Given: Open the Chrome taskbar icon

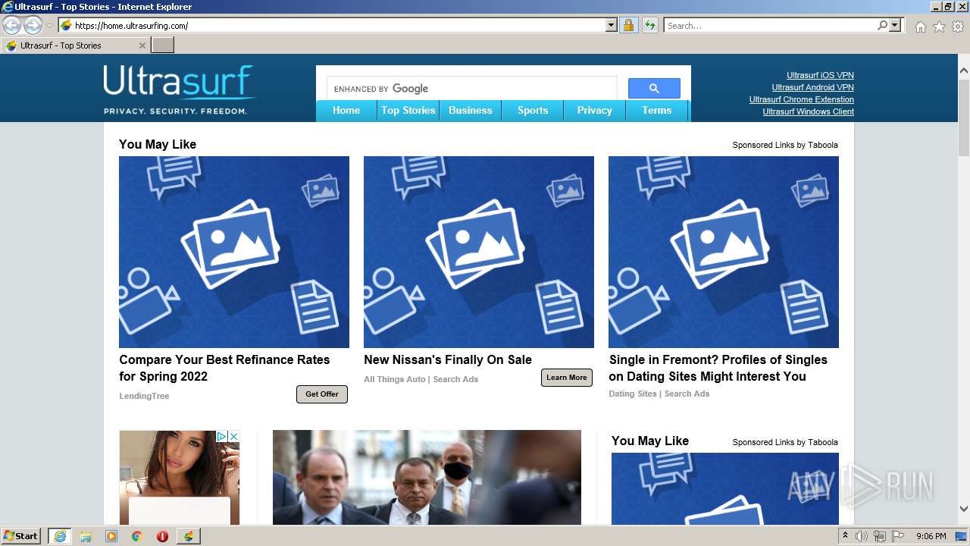Looking at the screenshot, I should [x=137, y=536].
